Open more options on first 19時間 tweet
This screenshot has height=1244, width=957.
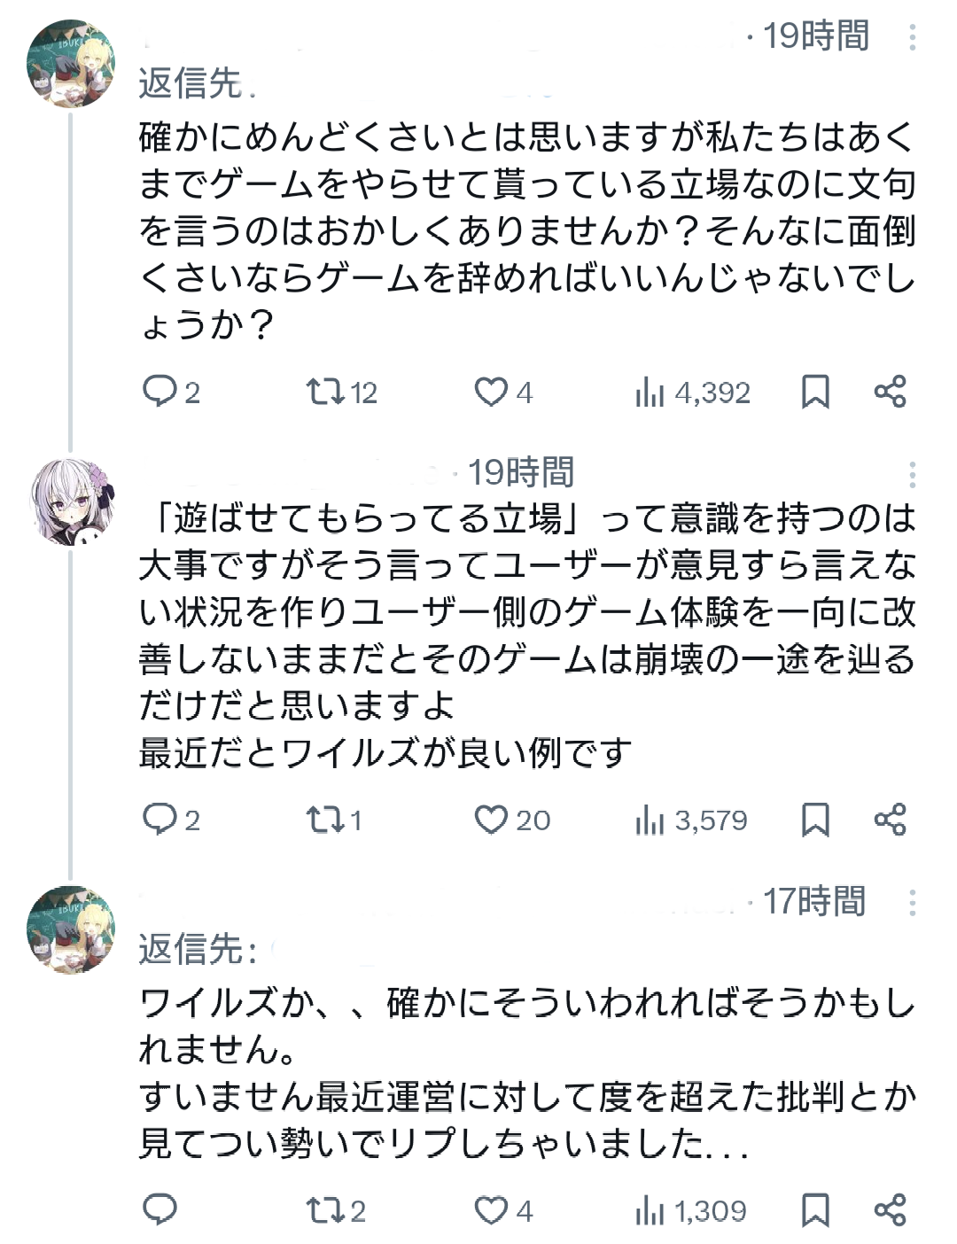[912, 37]
